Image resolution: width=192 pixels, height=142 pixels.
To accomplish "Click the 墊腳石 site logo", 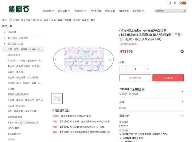I will (x=19, y=9).
